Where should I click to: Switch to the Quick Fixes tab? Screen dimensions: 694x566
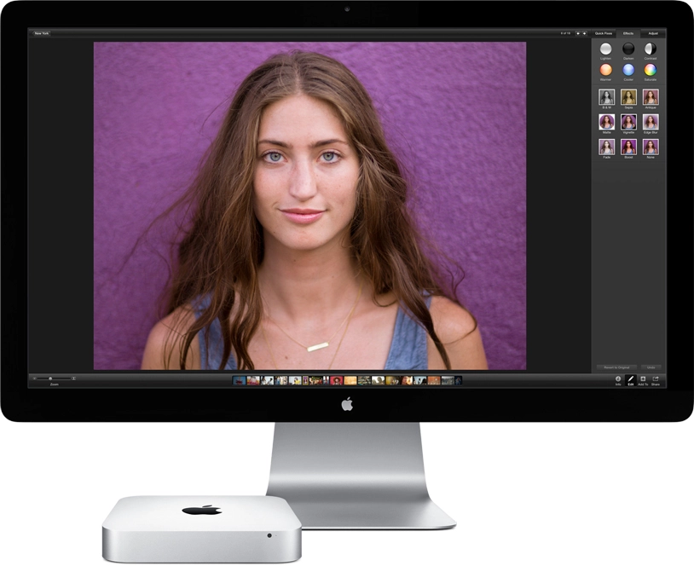[603, 32]
